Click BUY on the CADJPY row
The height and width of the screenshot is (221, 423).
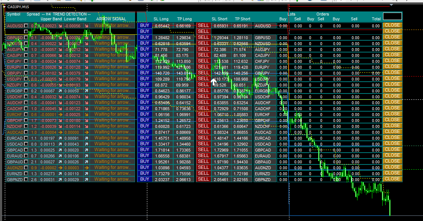(145, 55)
